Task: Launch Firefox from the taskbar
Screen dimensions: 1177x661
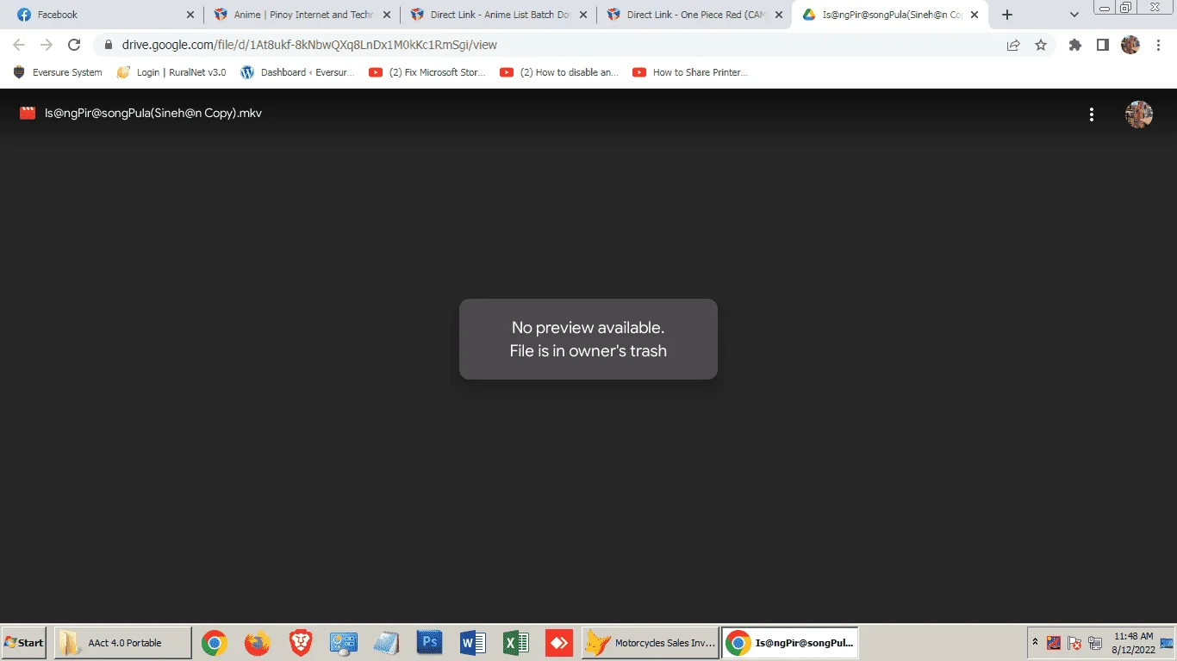Action: 258,643
